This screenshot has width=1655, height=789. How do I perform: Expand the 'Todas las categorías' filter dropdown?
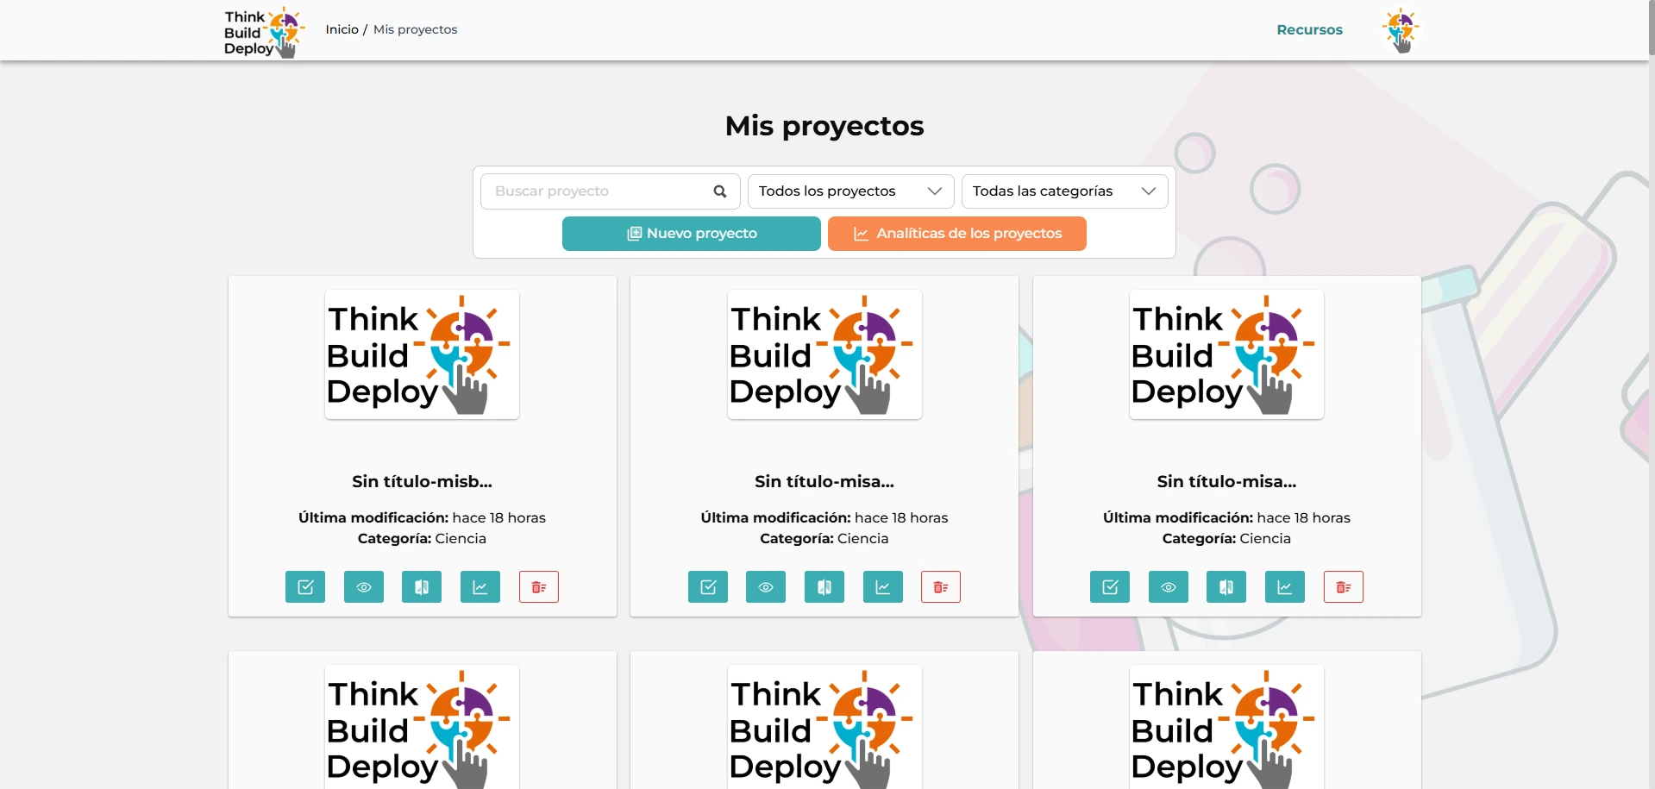point(1063,191)
